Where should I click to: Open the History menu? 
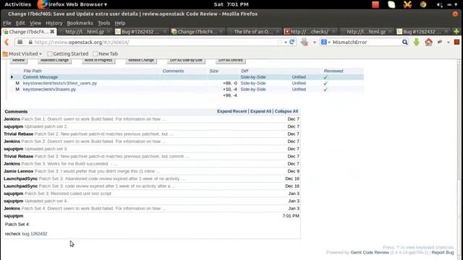tap(54, 23)
